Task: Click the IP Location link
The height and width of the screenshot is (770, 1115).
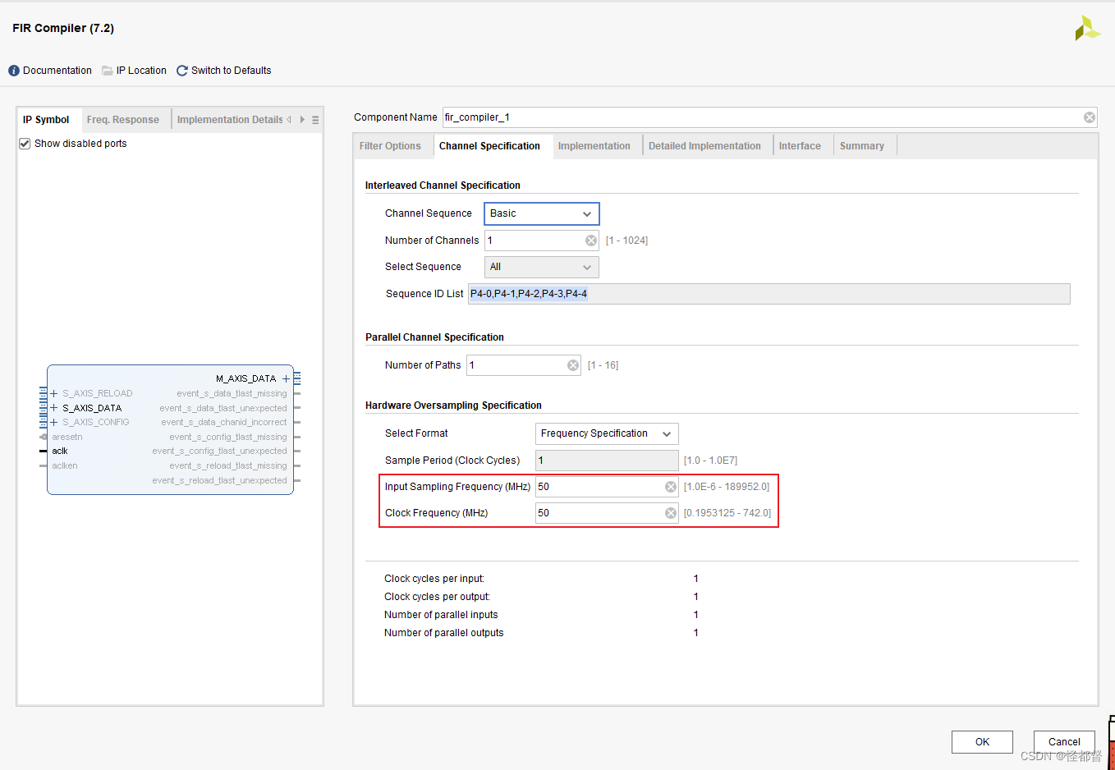Action: (x=141, y=71)
